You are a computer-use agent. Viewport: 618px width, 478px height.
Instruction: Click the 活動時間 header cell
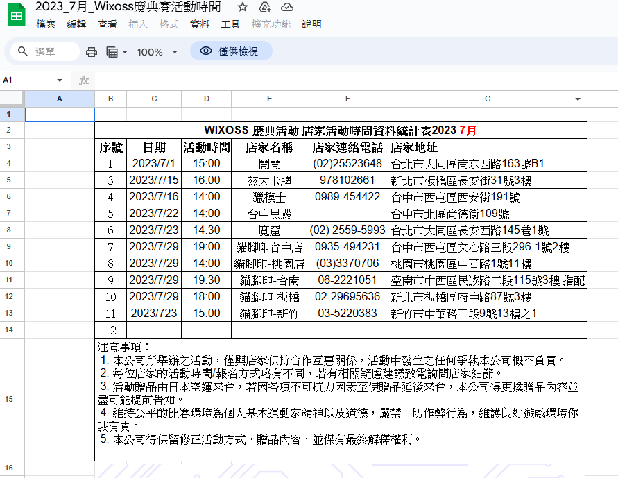(x=207, y=147)
